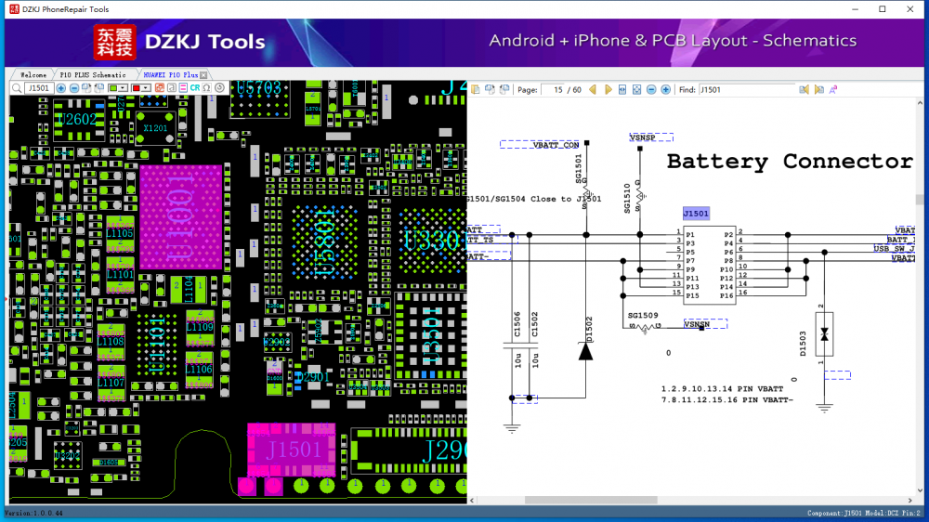The image size is (929, 522).
Task: Toggle the omega resistance display icon
Action: 206,88
